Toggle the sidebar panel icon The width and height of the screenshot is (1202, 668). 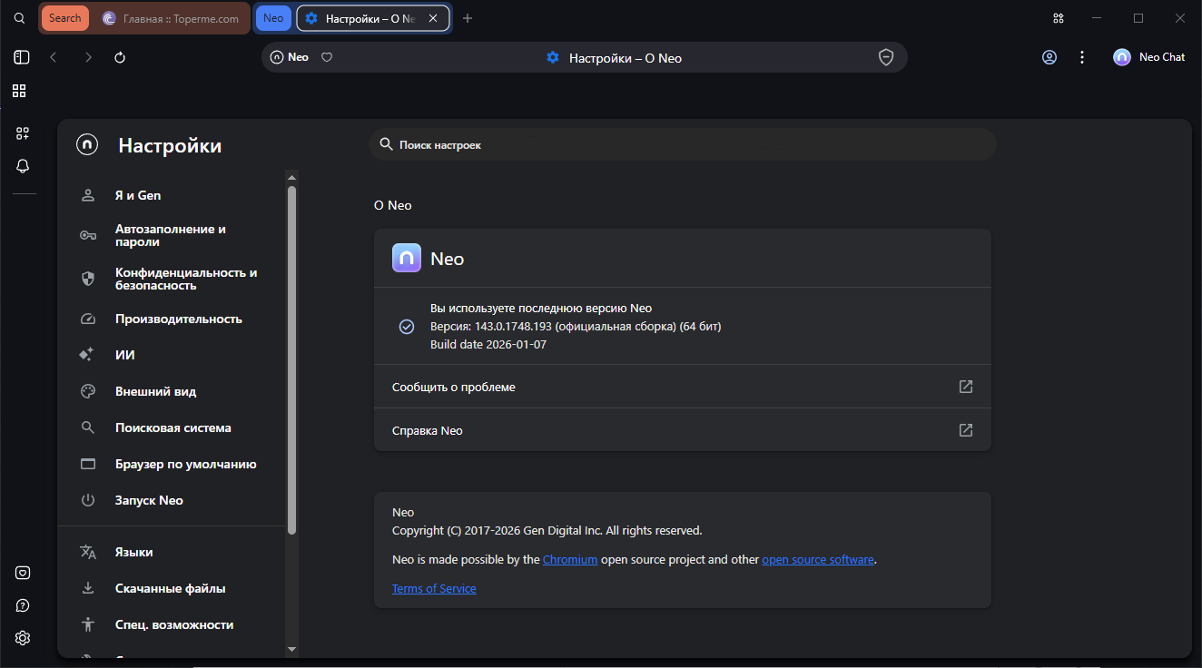click(22, 57)
